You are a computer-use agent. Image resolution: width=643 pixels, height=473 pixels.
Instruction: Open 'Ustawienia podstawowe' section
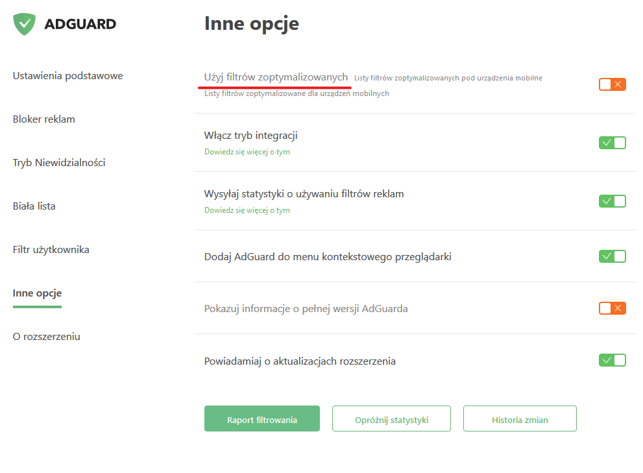(x=67, y=75)
